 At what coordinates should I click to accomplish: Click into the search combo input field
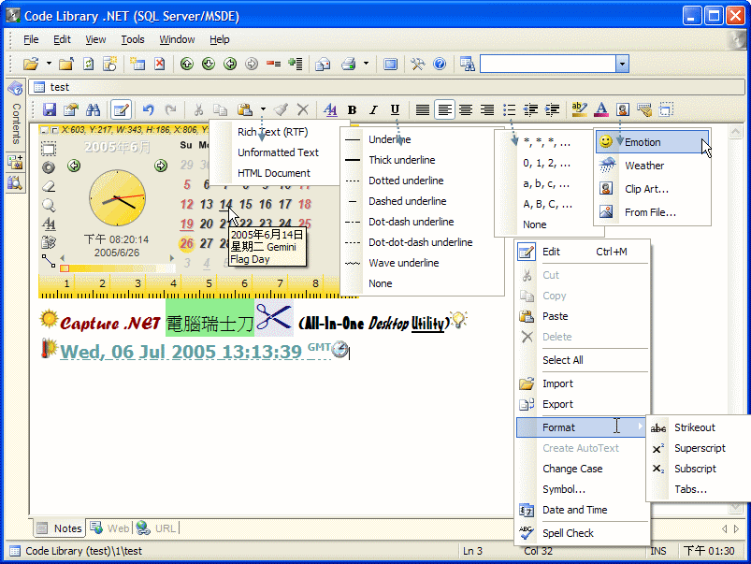[x=548, y=64]
